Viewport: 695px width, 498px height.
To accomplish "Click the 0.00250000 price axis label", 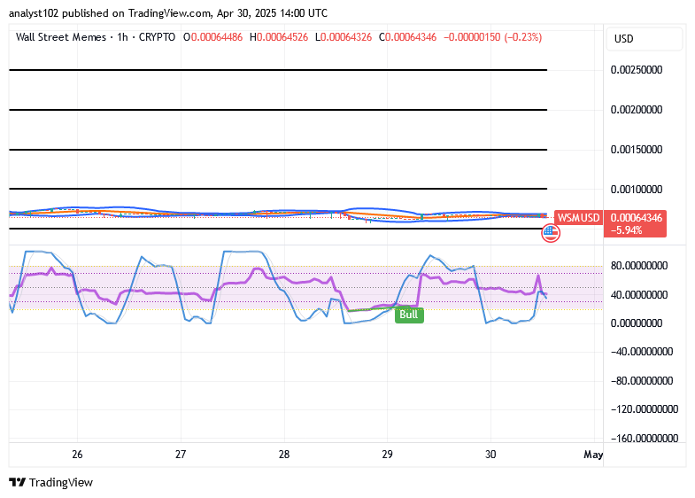I will tap(636, 70).
